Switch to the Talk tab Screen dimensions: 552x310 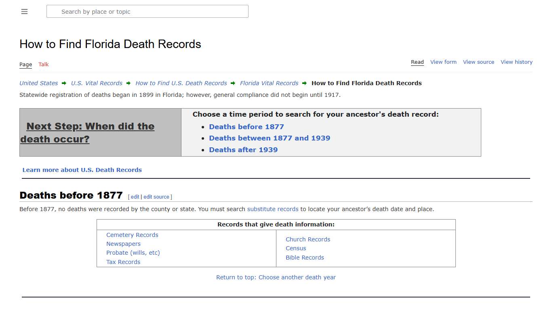tap(43, 64)
